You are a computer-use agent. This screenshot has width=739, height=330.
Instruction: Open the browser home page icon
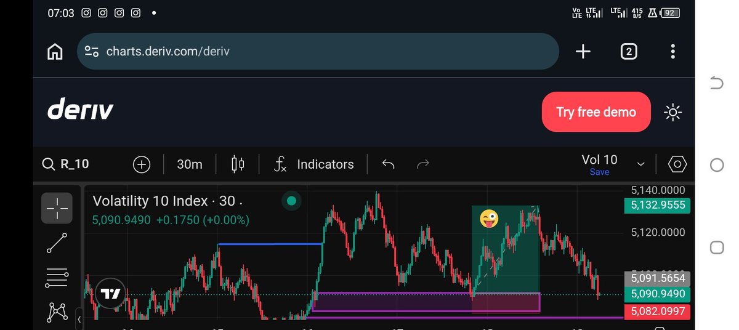(55, 52)
